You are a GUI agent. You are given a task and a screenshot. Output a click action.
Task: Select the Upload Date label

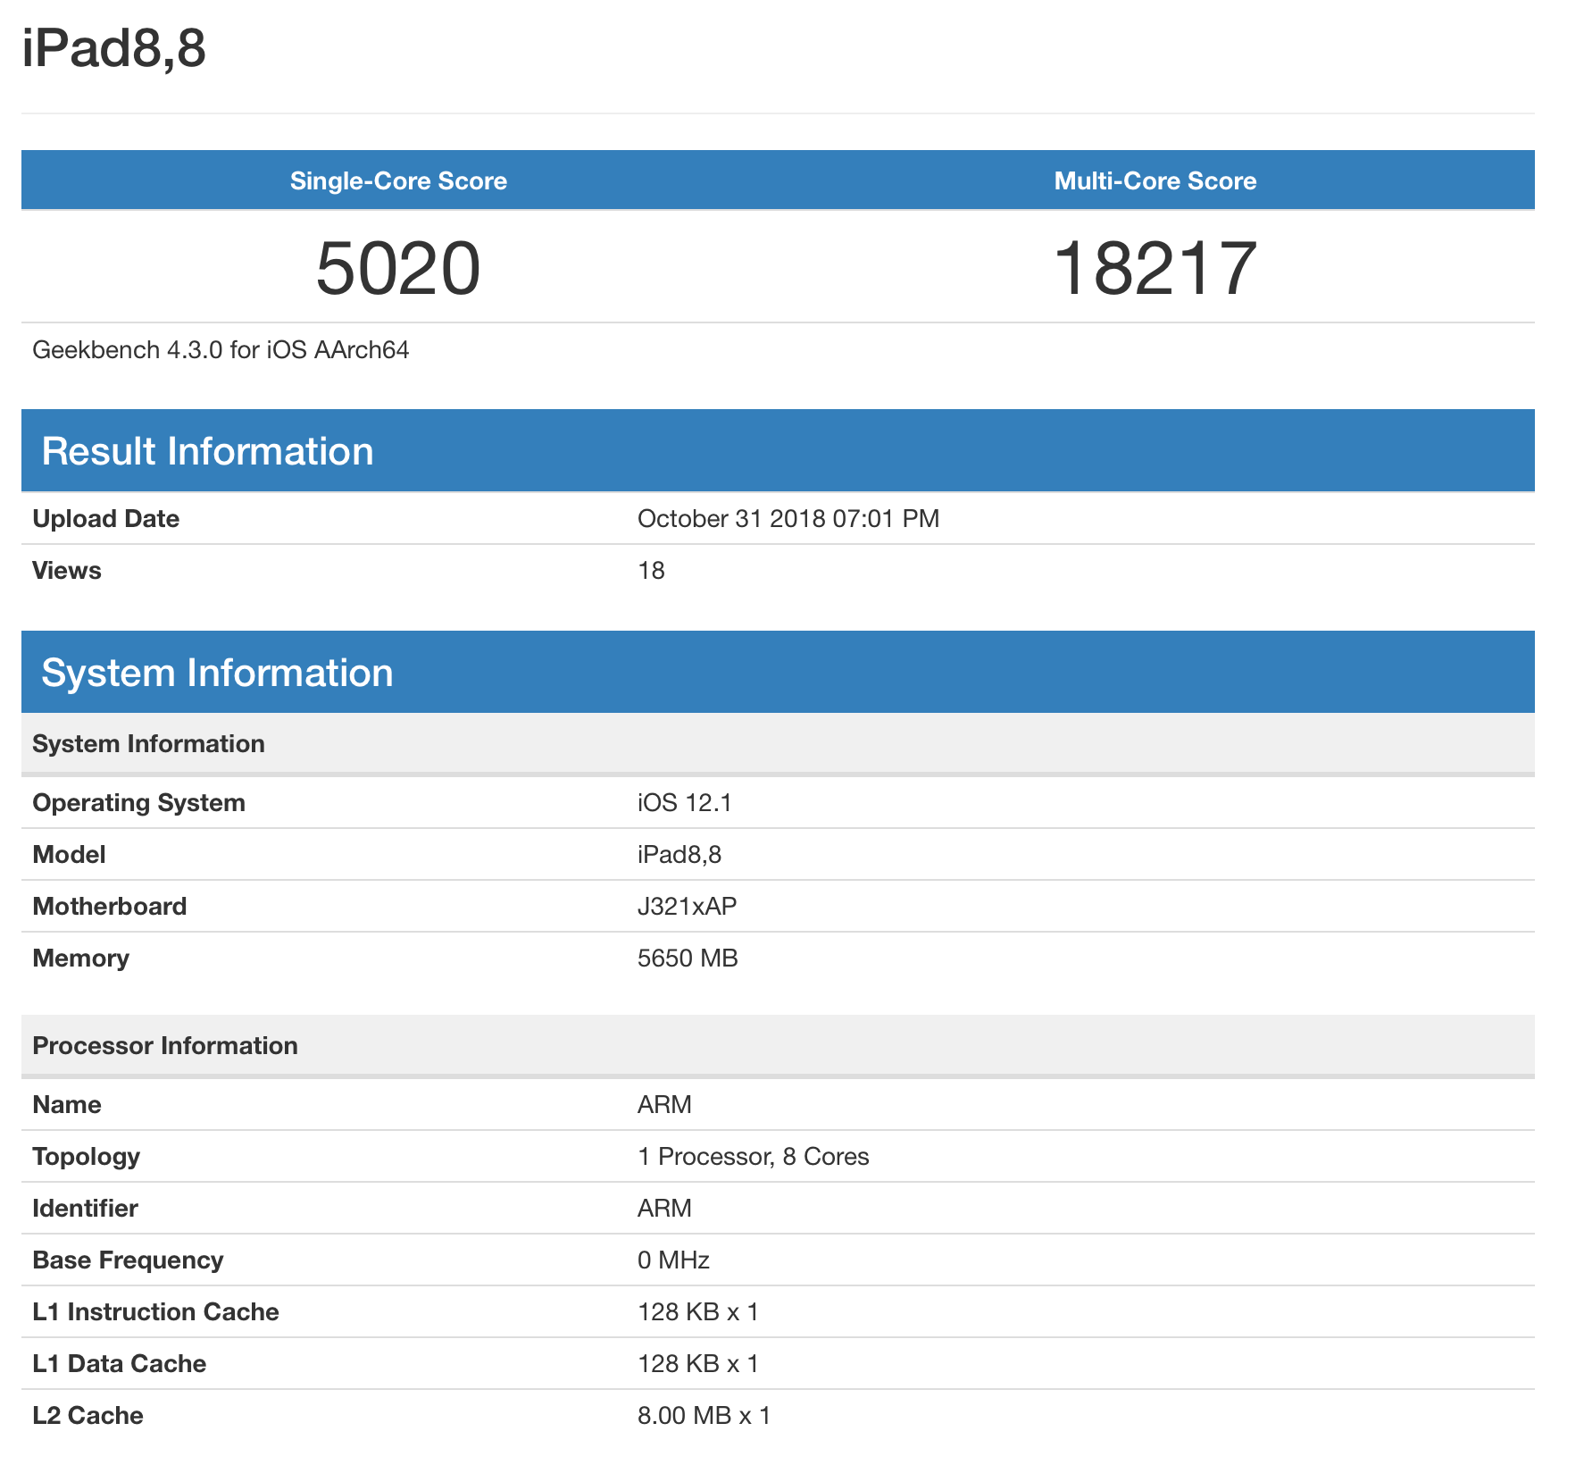click(x=105, y=519)
